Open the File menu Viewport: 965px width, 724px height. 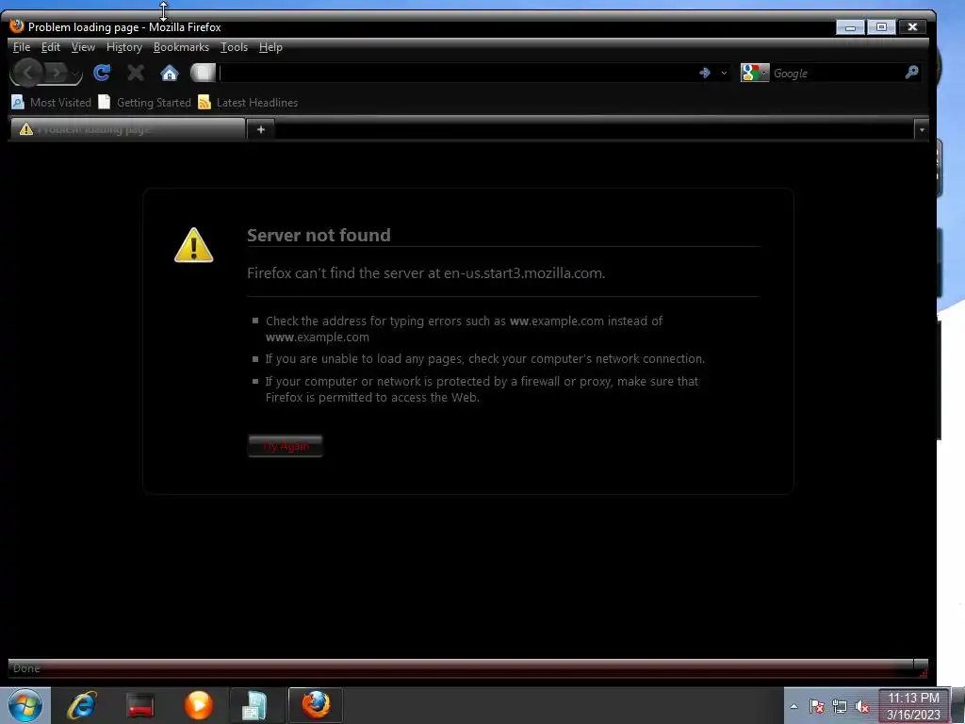(22, 47)
